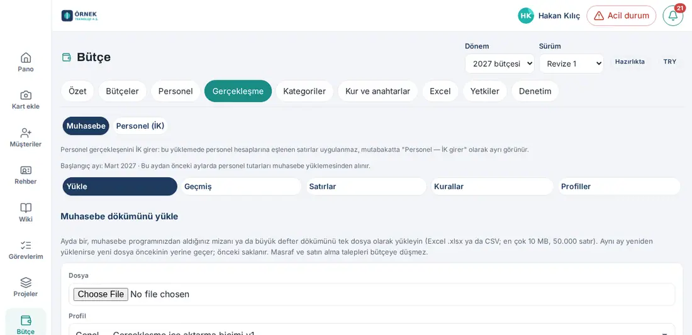The width and height of the screenshot is (692, 335).
Task: Open Wiki book icon
Action: point(26,207)
